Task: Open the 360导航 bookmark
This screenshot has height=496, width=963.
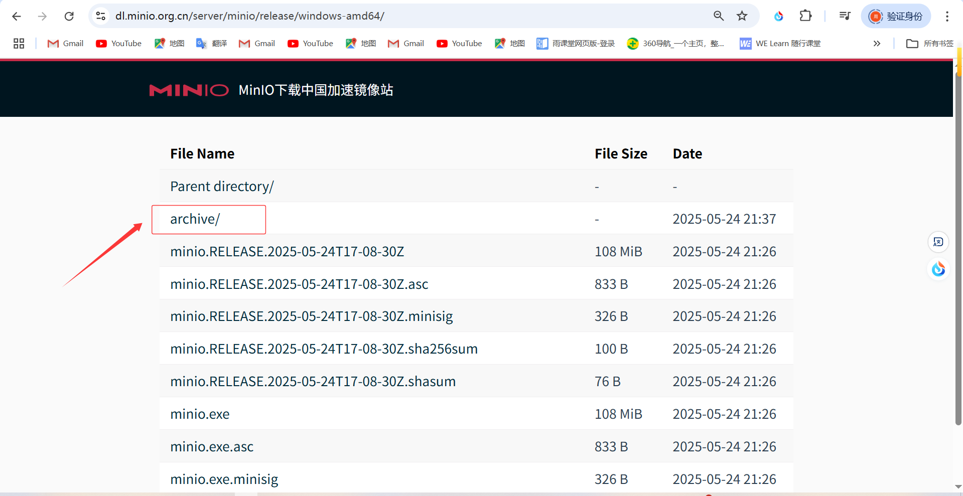Action: click(x=675, y=44)
